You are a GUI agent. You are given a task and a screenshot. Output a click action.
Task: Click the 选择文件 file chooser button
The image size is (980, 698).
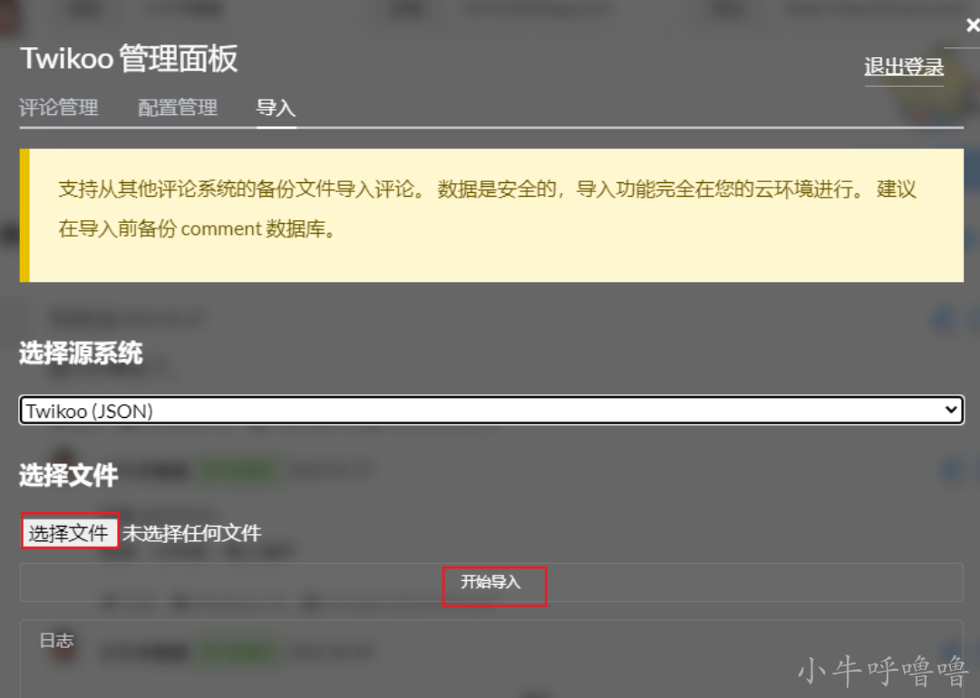(70, 530)
